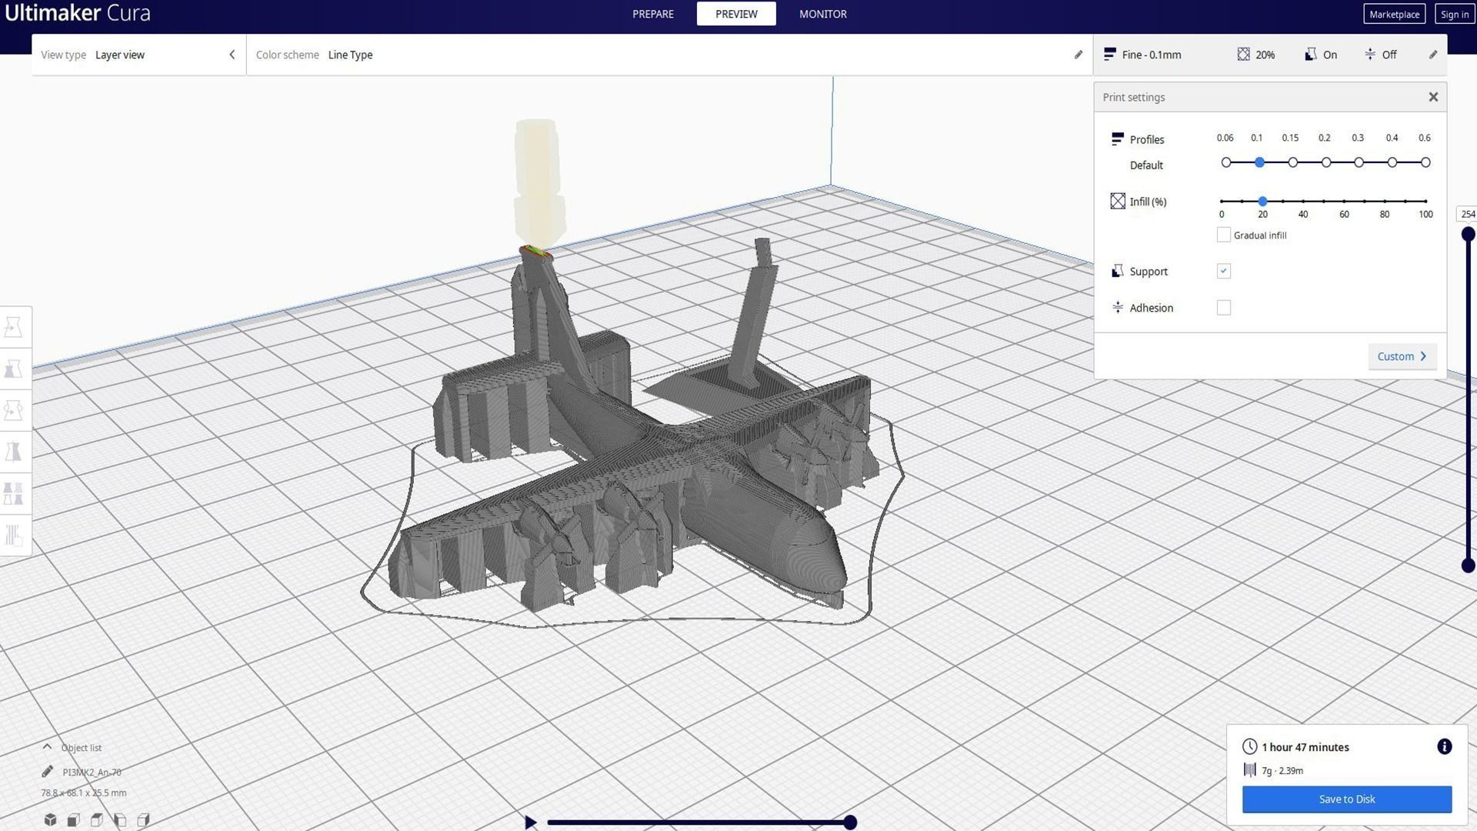Click the Sign in button
The width and height of the screenshot is (1477, 831).
(x=1454, y=14)
